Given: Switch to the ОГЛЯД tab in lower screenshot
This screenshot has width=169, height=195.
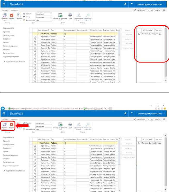Looking at the screenshot, I should [5, 120].
